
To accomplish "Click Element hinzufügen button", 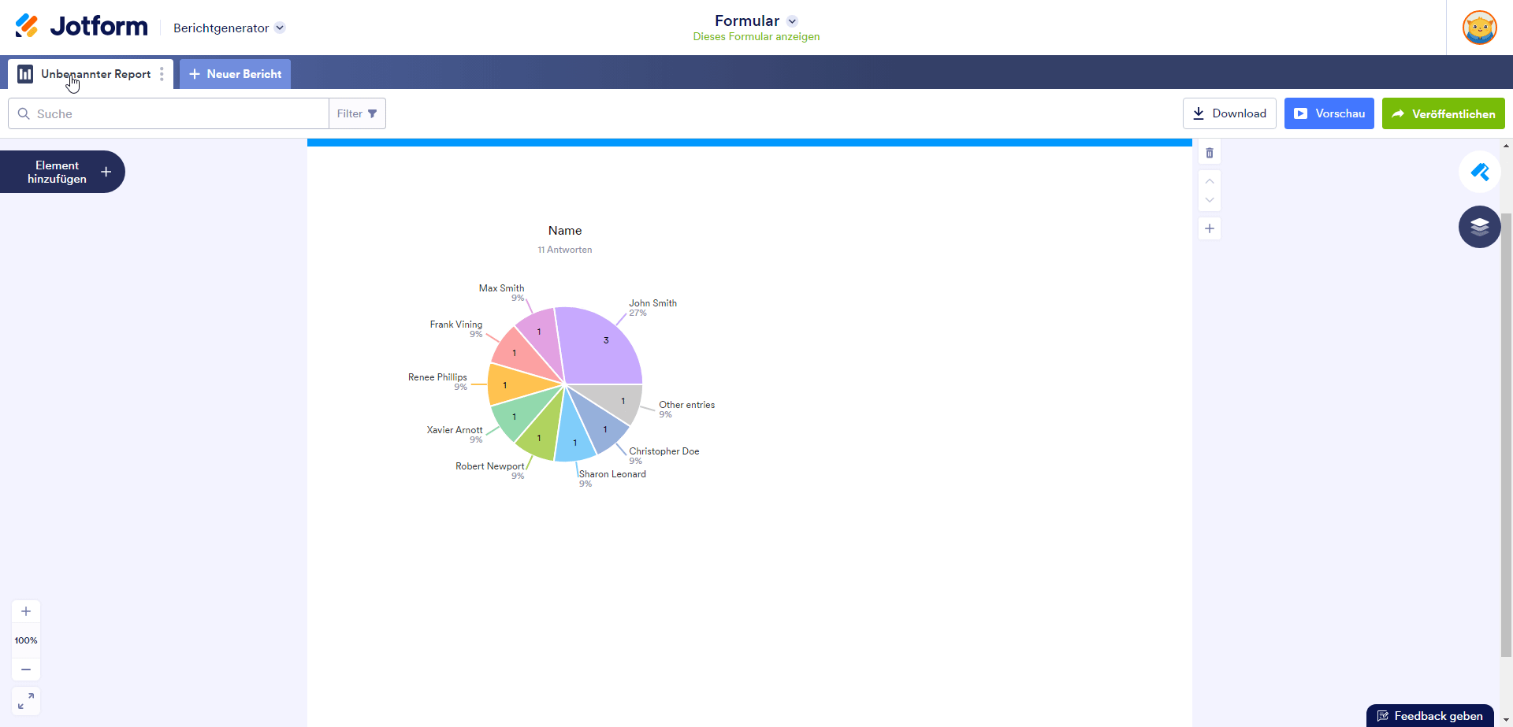I will [62, 172].
